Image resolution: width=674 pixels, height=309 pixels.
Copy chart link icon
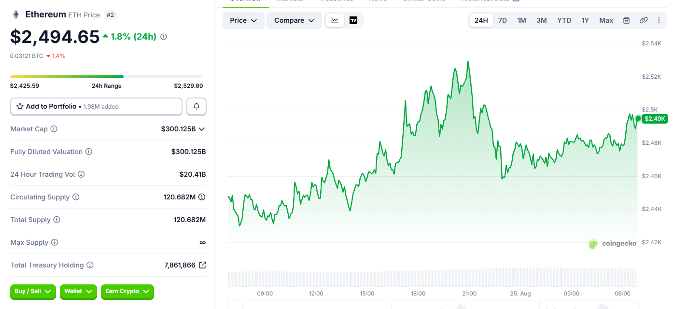click(x=644, y=20)
